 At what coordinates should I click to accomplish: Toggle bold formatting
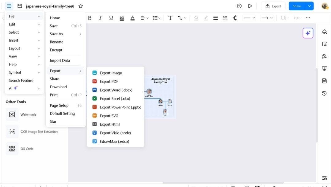(x=89, y=18)
